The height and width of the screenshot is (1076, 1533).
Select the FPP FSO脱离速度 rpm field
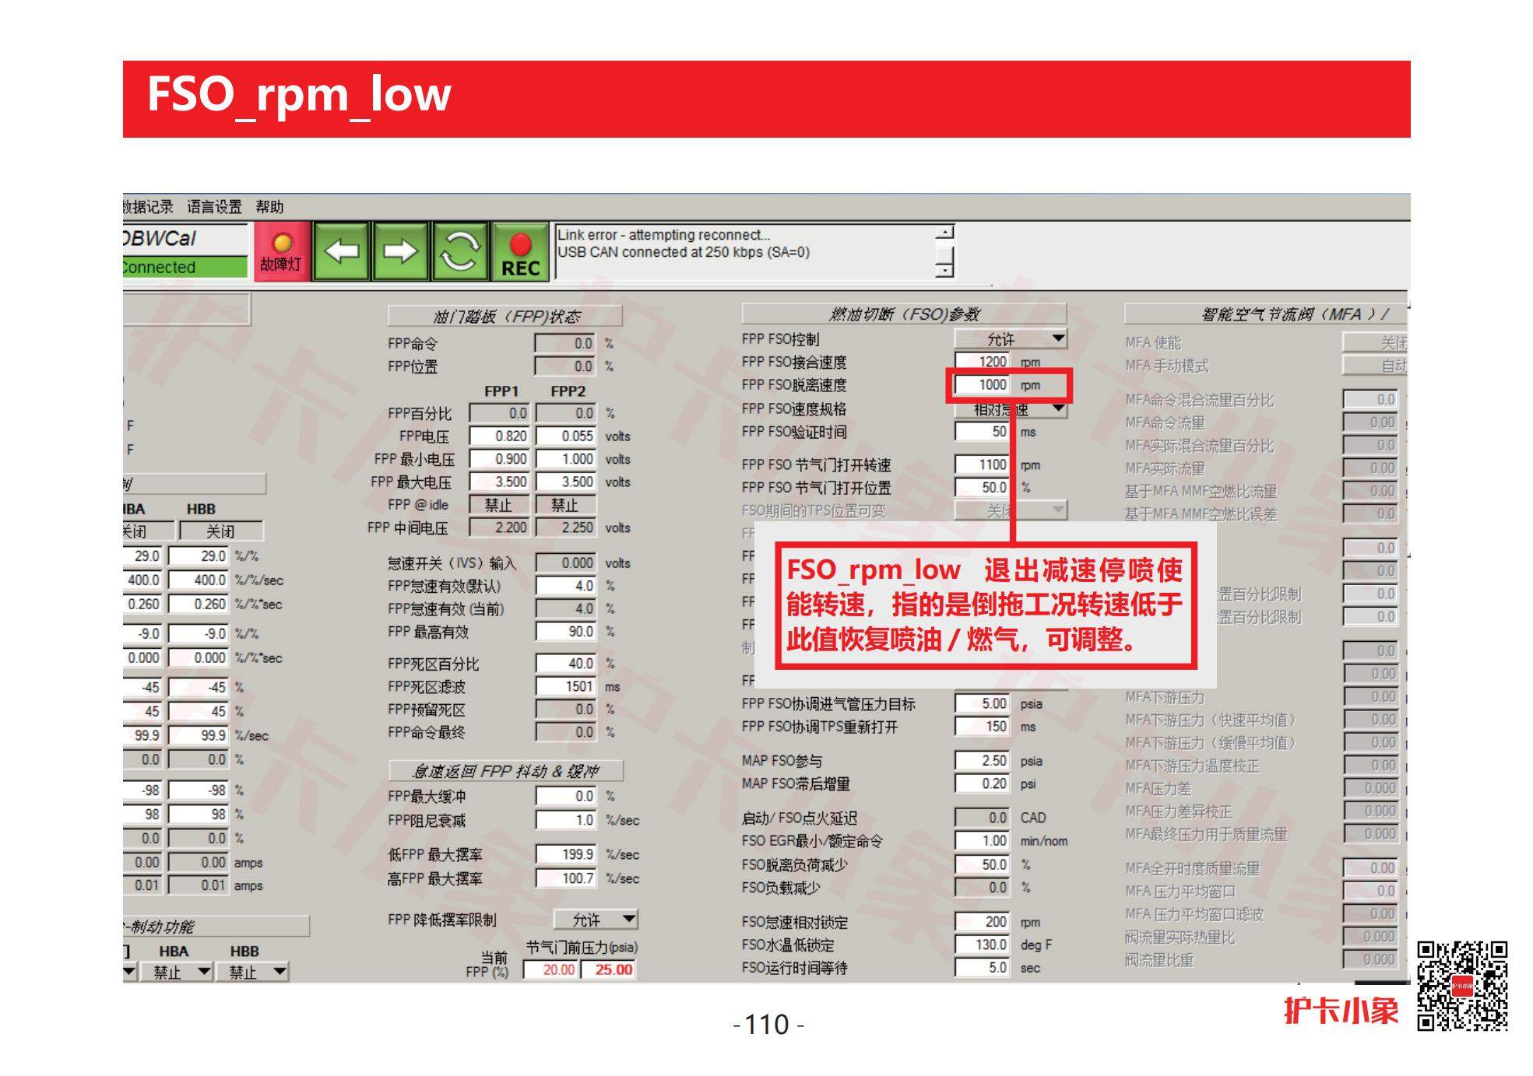(x=983, y=385)
